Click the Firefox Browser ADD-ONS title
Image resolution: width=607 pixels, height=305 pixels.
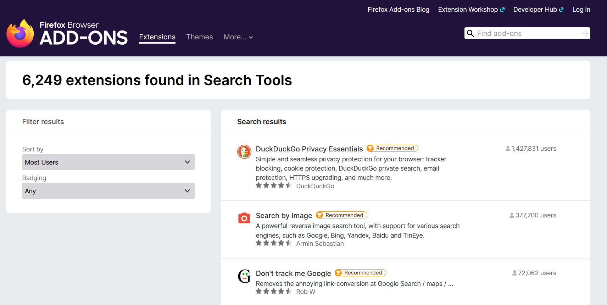tap(83, 33)
